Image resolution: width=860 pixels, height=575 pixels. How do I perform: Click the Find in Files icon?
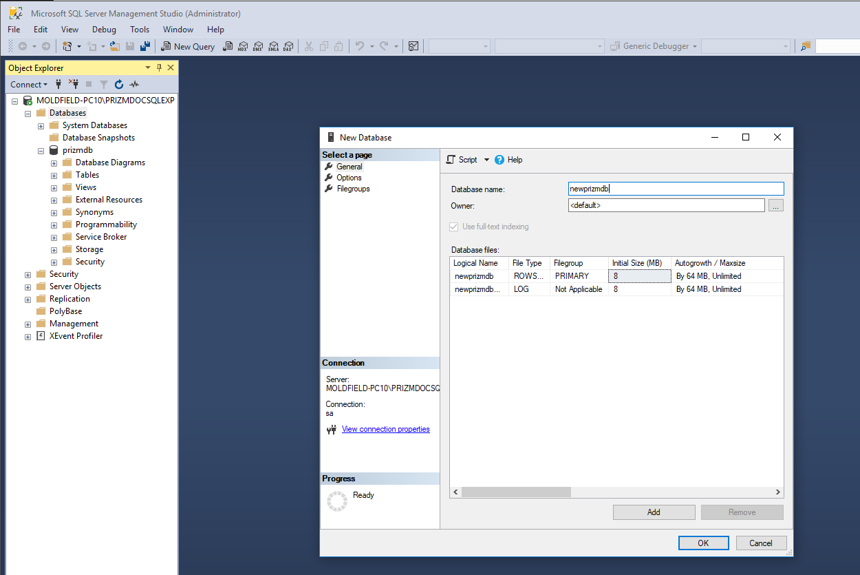pos(806,46)
